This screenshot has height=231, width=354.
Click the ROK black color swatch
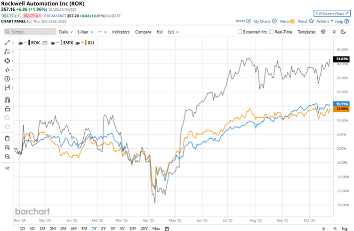tap(29, 43)
